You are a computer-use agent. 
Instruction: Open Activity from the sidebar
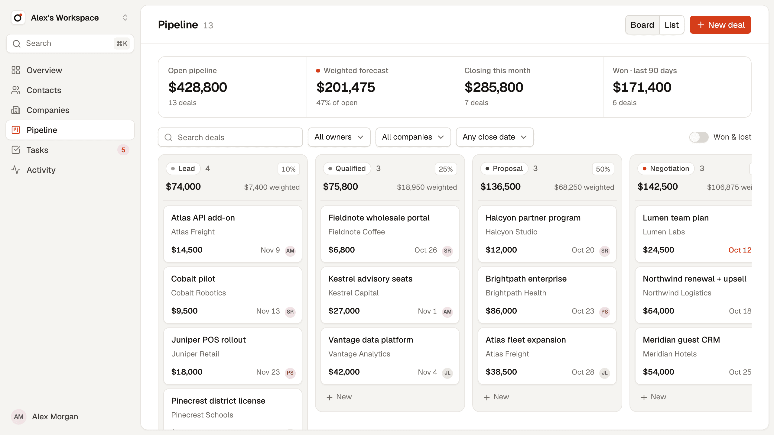(70, 170)
